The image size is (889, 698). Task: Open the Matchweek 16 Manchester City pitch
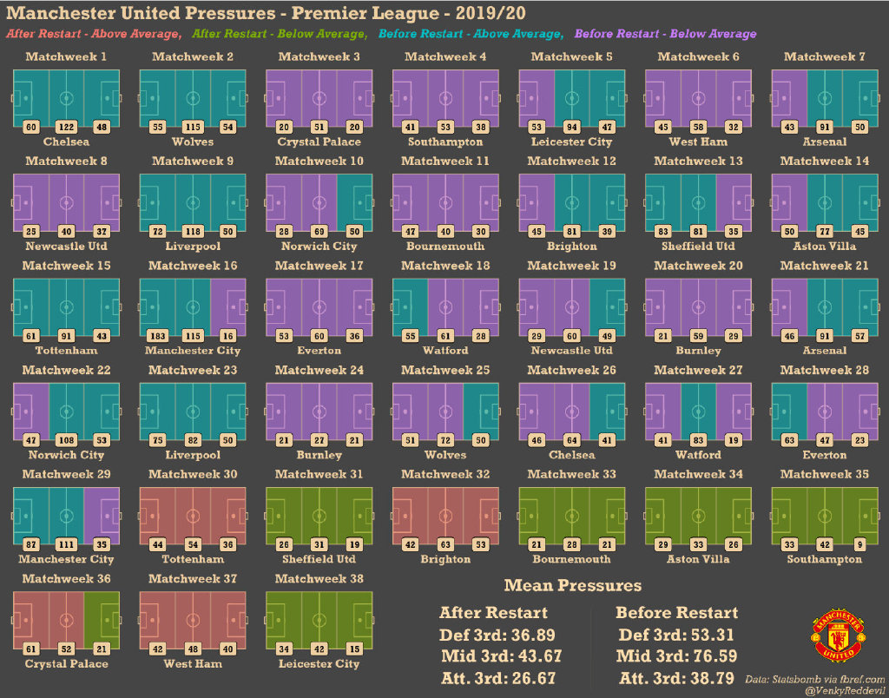tap(193, 306)
